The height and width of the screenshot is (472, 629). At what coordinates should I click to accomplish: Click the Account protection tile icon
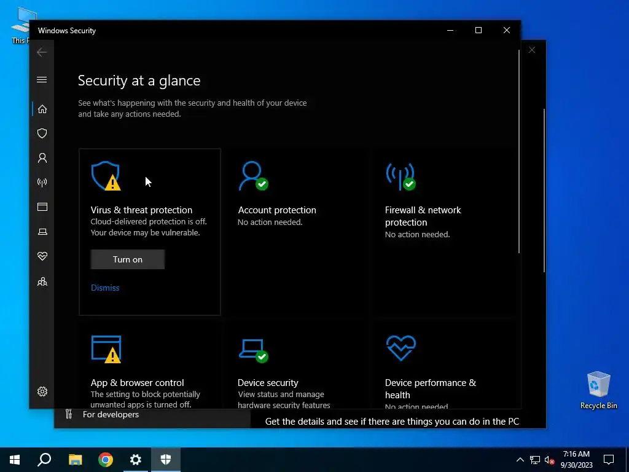[x=253, y=176]
